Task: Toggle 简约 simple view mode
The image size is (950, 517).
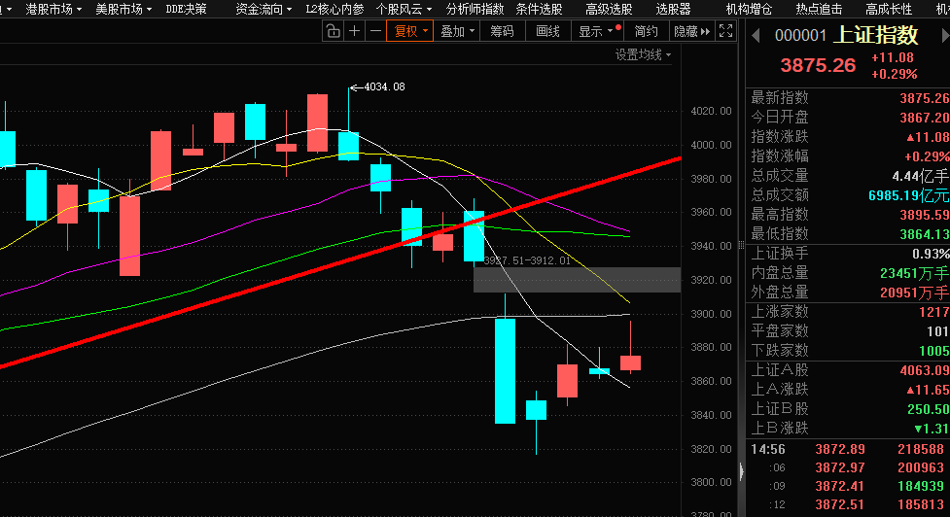Action: 646,31
